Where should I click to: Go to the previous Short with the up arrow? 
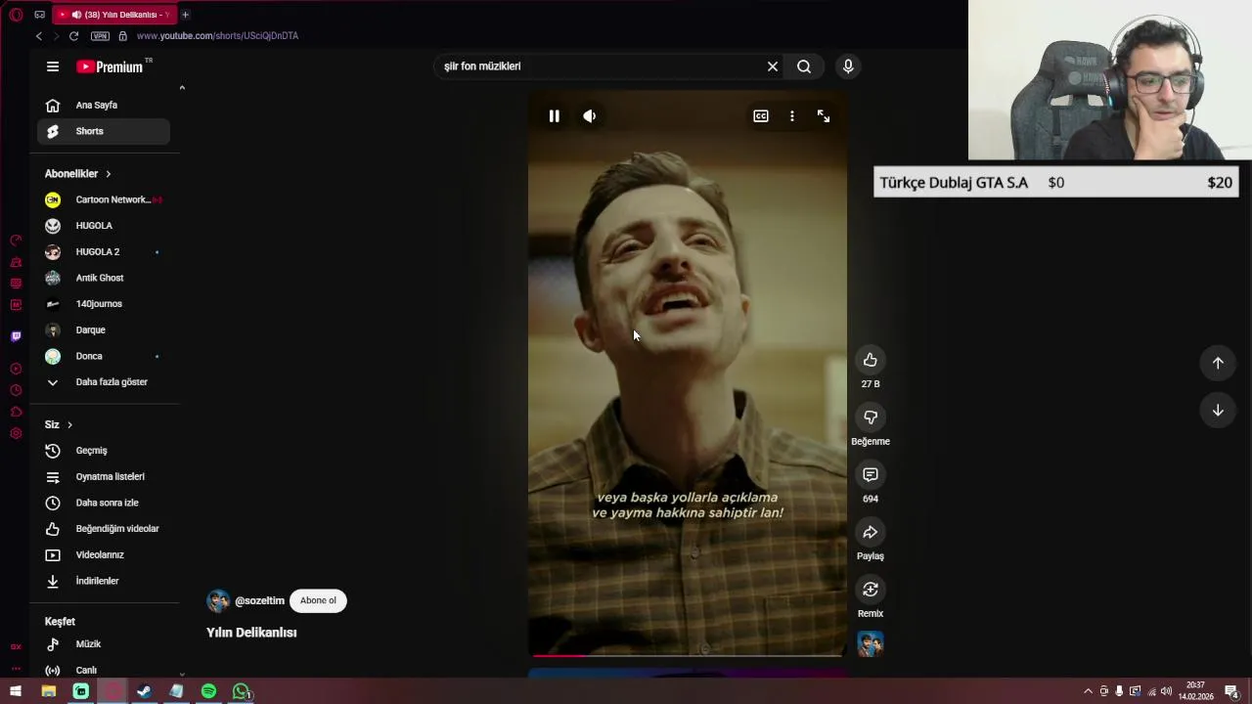tap(1218, 363)
